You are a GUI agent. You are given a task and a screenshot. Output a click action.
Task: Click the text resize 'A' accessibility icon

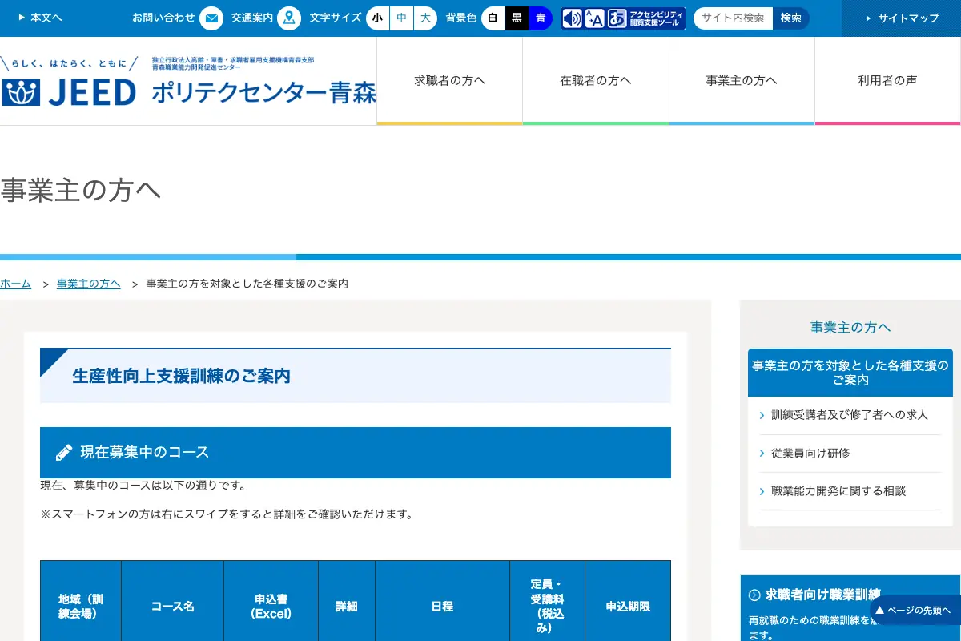coord(594,18)
